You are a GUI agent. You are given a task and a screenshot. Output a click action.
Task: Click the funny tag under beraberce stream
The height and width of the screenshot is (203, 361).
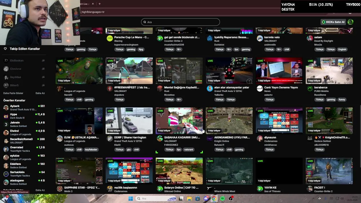point(342,100)
